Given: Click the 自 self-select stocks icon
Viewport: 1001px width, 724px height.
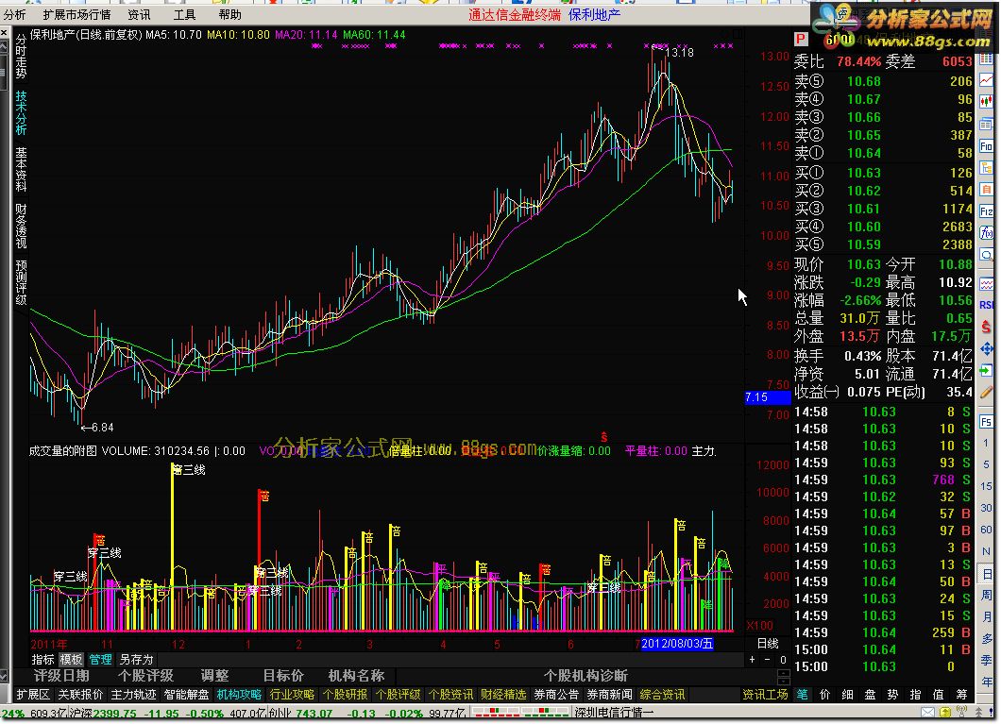Looking at the screenshot, I should 986,190.
